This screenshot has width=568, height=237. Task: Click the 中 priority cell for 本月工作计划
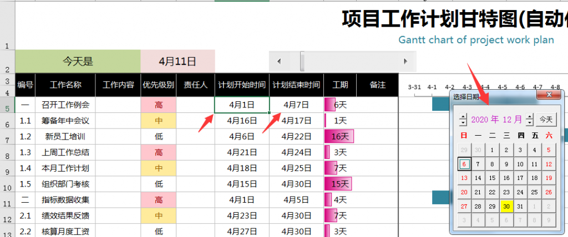pyautogui.click(x=158, y=168)
